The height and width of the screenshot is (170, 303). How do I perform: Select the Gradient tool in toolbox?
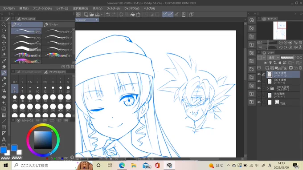pos(4,115)
